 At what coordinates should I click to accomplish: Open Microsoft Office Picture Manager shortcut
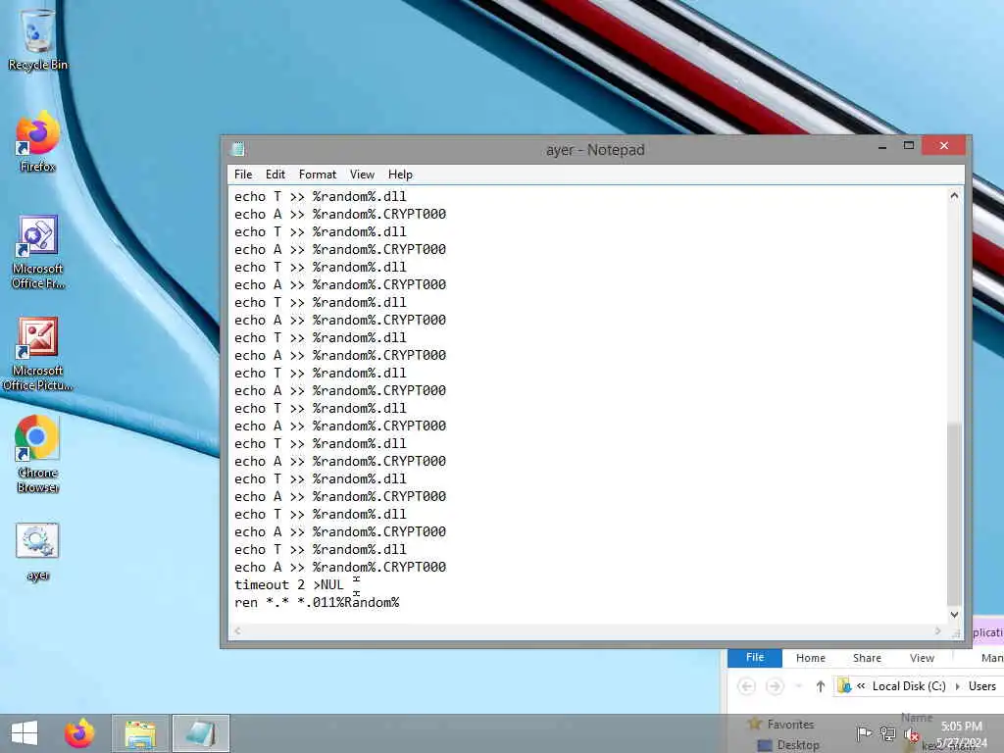37,353
